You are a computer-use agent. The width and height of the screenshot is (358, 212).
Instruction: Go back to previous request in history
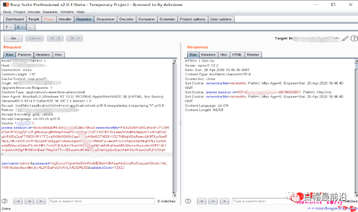(52, 38)
